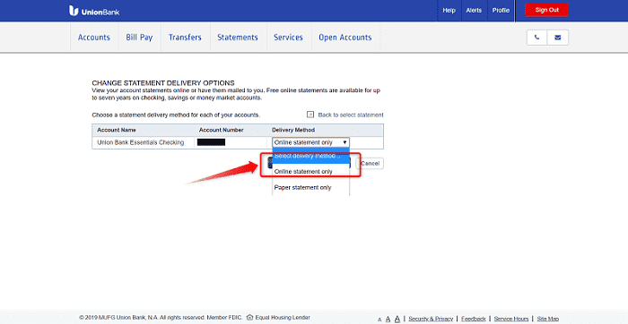The width and height of the screenshot is (628, 324).
Task: Select the smallest text size A
Action: pos(379,320)
